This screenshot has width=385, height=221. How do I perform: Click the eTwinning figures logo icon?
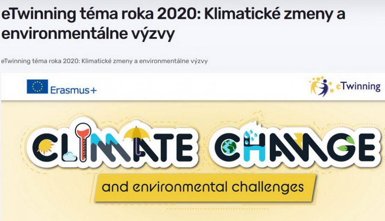click(322, 87)
